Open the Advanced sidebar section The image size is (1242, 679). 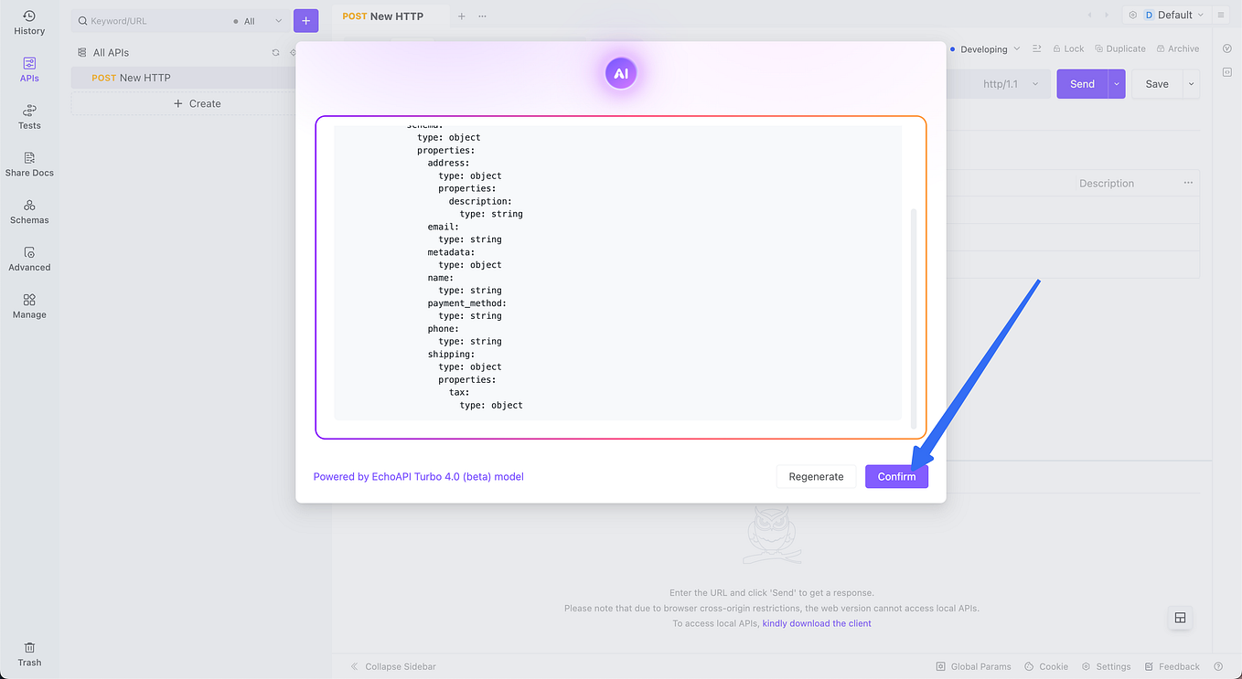(28, 259)
